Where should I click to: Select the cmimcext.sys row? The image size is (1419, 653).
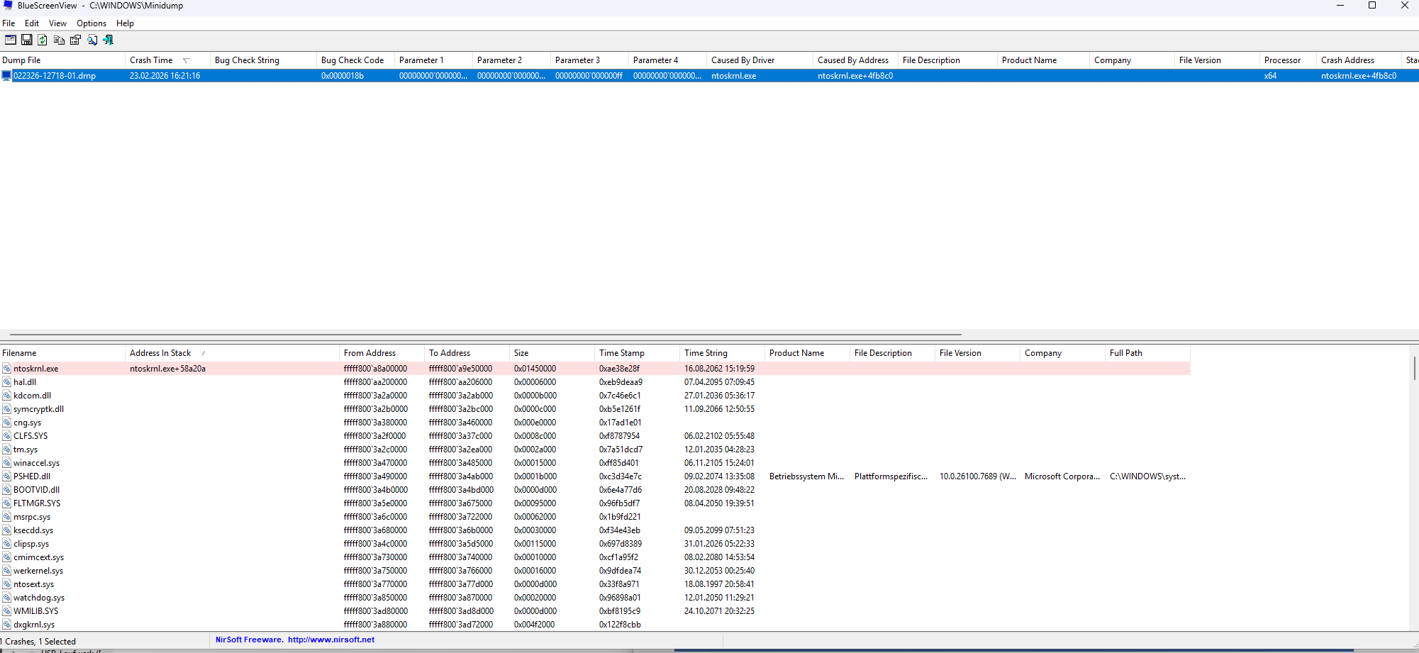[594, 557]
